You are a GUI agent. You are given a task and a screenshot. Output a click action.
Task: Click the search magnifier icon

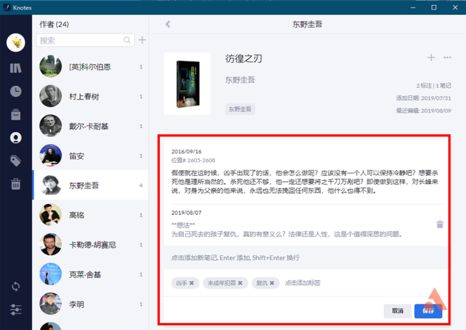coord(127,40)
